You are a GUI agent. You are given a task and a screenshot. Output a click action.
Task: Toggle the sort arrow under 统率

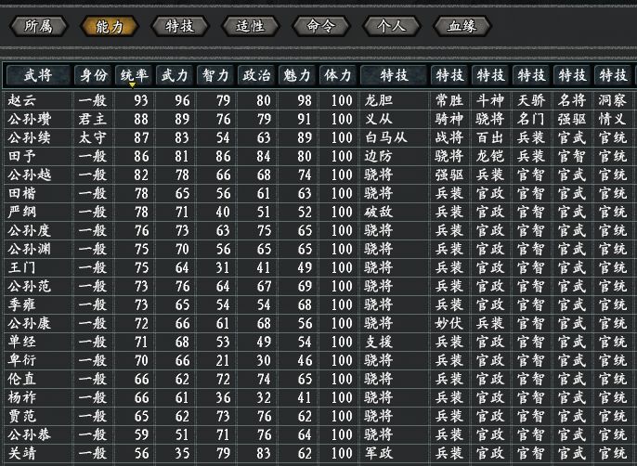pyautogui.click(x=132, y=84)
